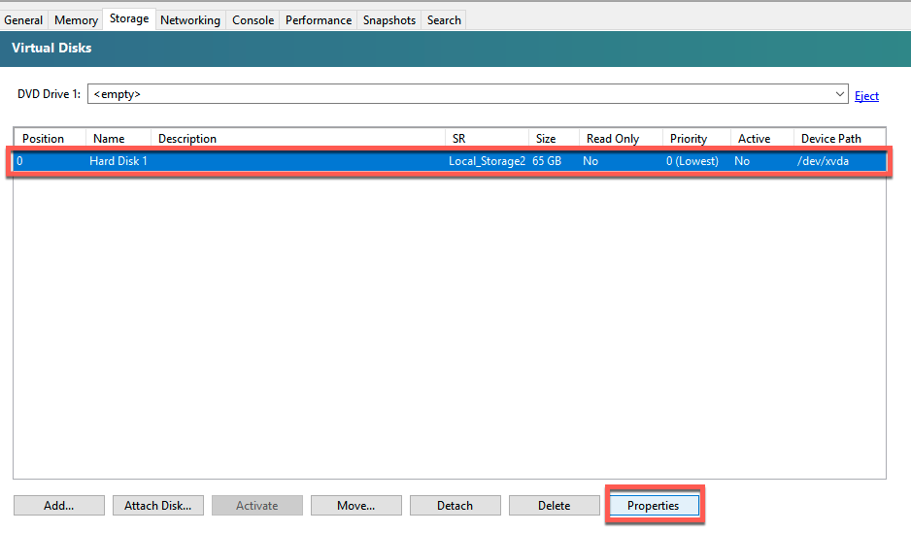Sort by Position column header
Viewport: 911px width, 533px height.
click(x=50, y=138)
